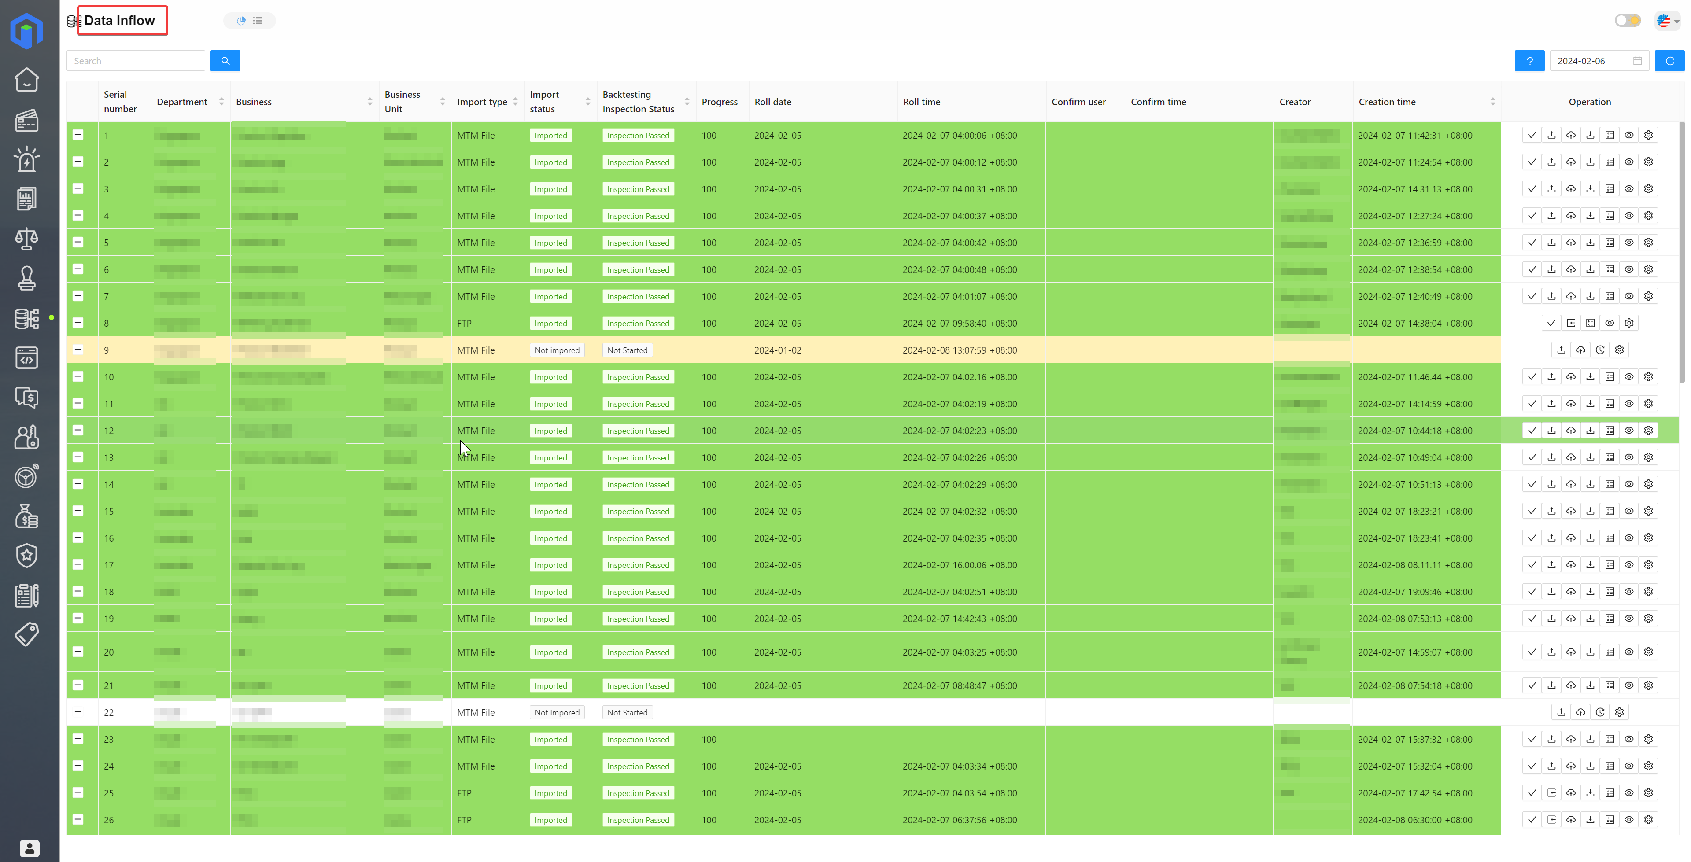Click the confirm checkmark icon on row 10
1691x862 pixels.
(x=1530, y=376)
